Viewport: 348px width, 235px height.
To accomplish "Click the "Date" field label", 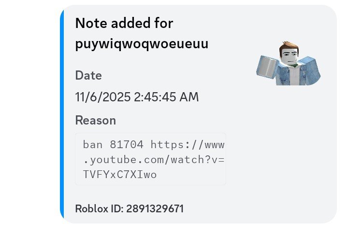I will (88, 75).
